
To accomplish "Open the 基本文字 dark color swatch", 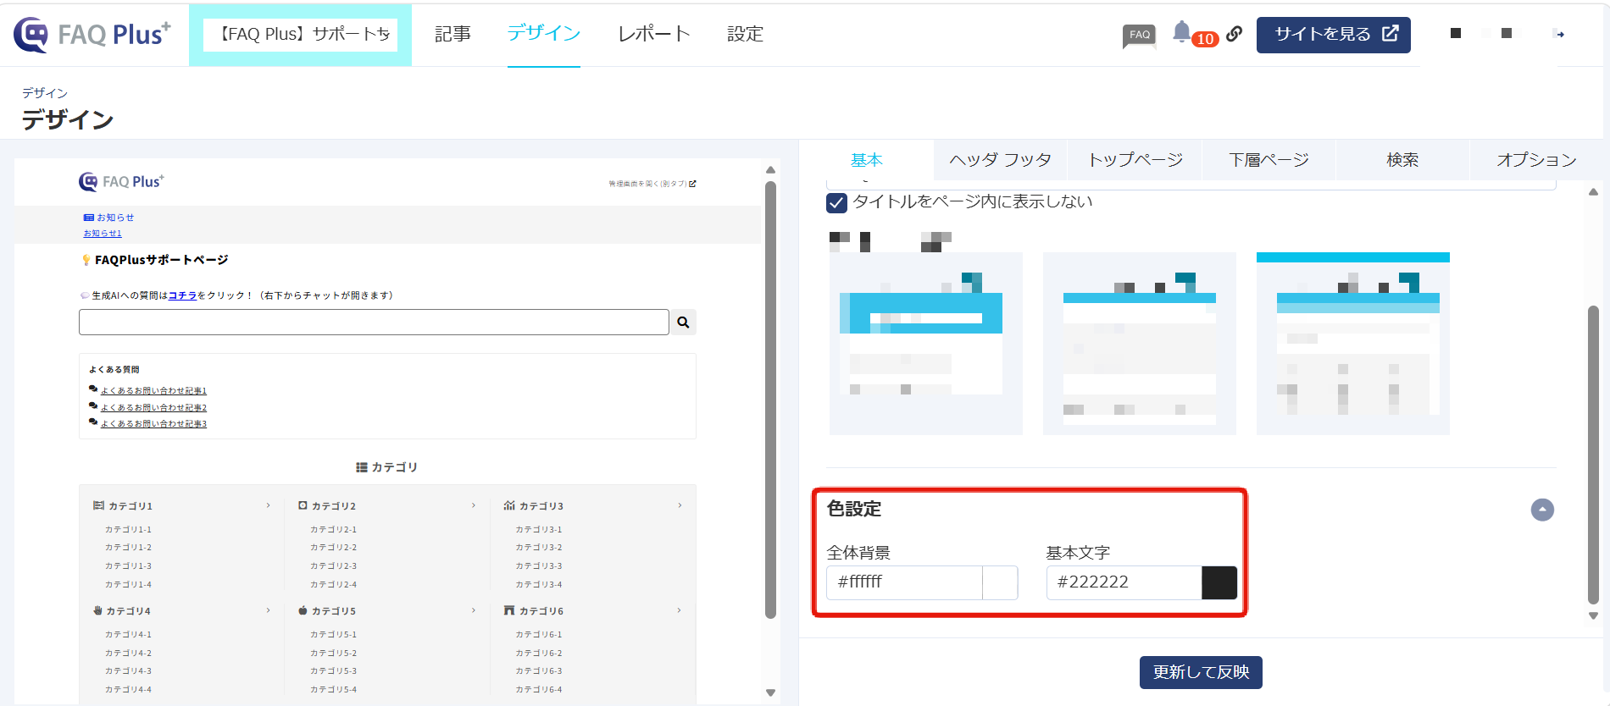I will [x=1219, y=582].
